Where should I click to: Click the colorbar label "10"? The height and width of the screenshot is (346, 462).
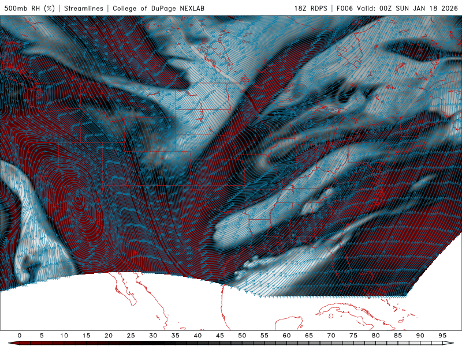[64, 336]
